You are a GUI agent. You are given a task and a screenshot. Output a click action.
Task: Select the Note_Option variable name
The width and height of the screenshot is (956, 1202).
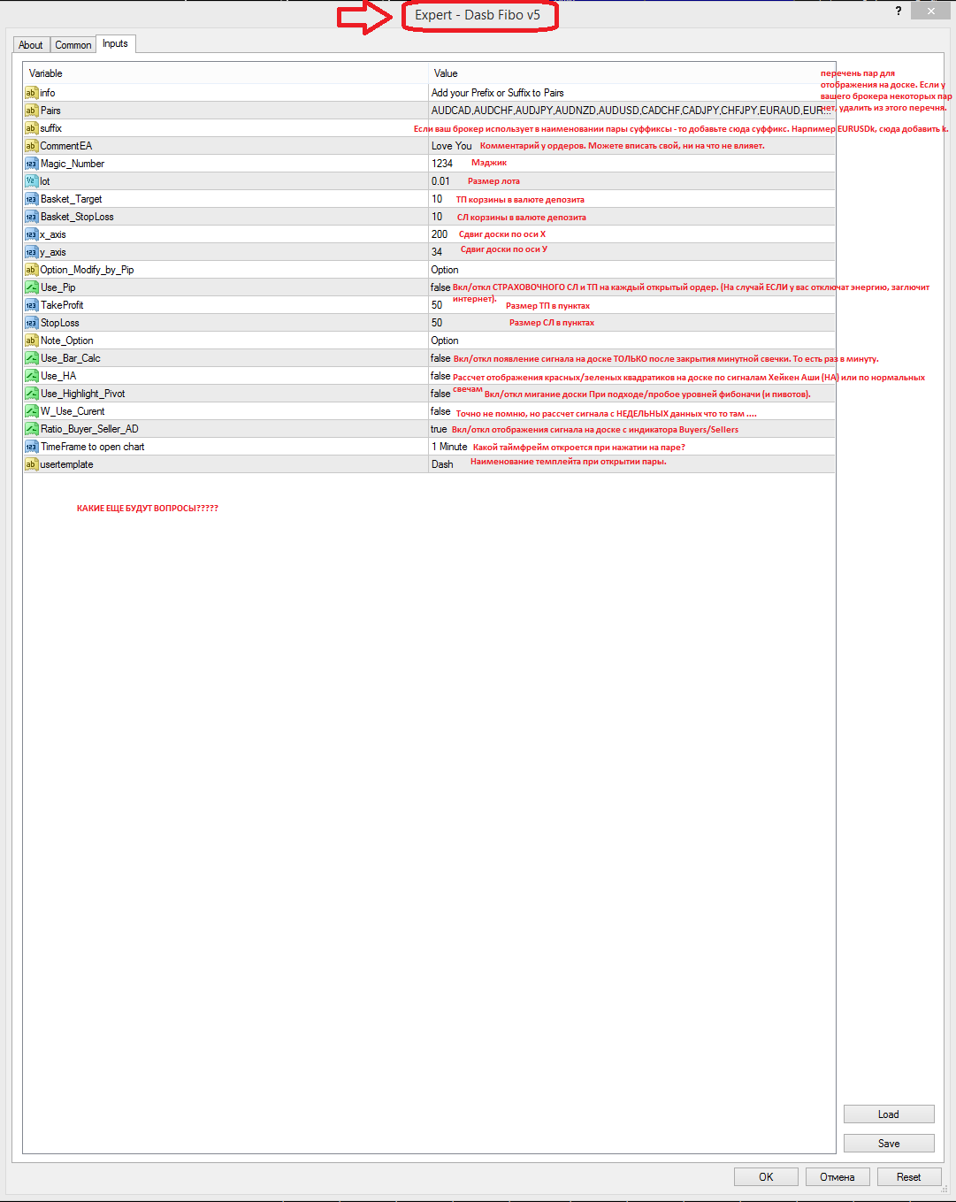66,341
